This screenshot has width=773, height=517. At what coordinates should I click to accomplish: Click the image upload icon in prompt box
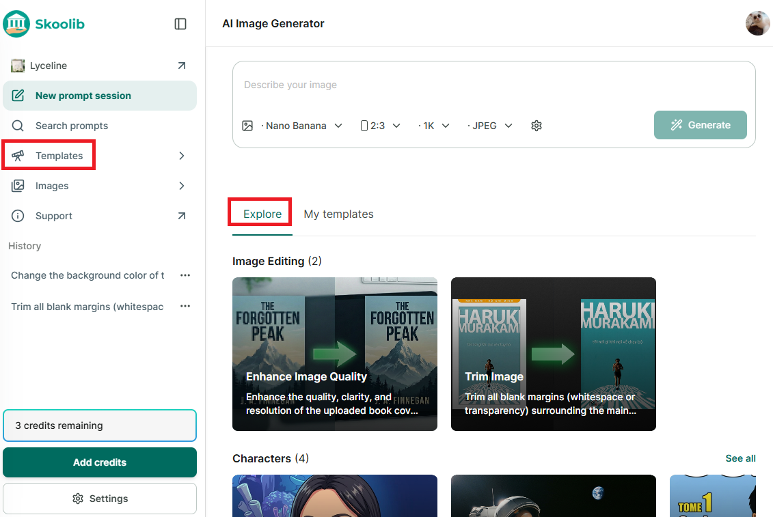click(x=247, y=126)
